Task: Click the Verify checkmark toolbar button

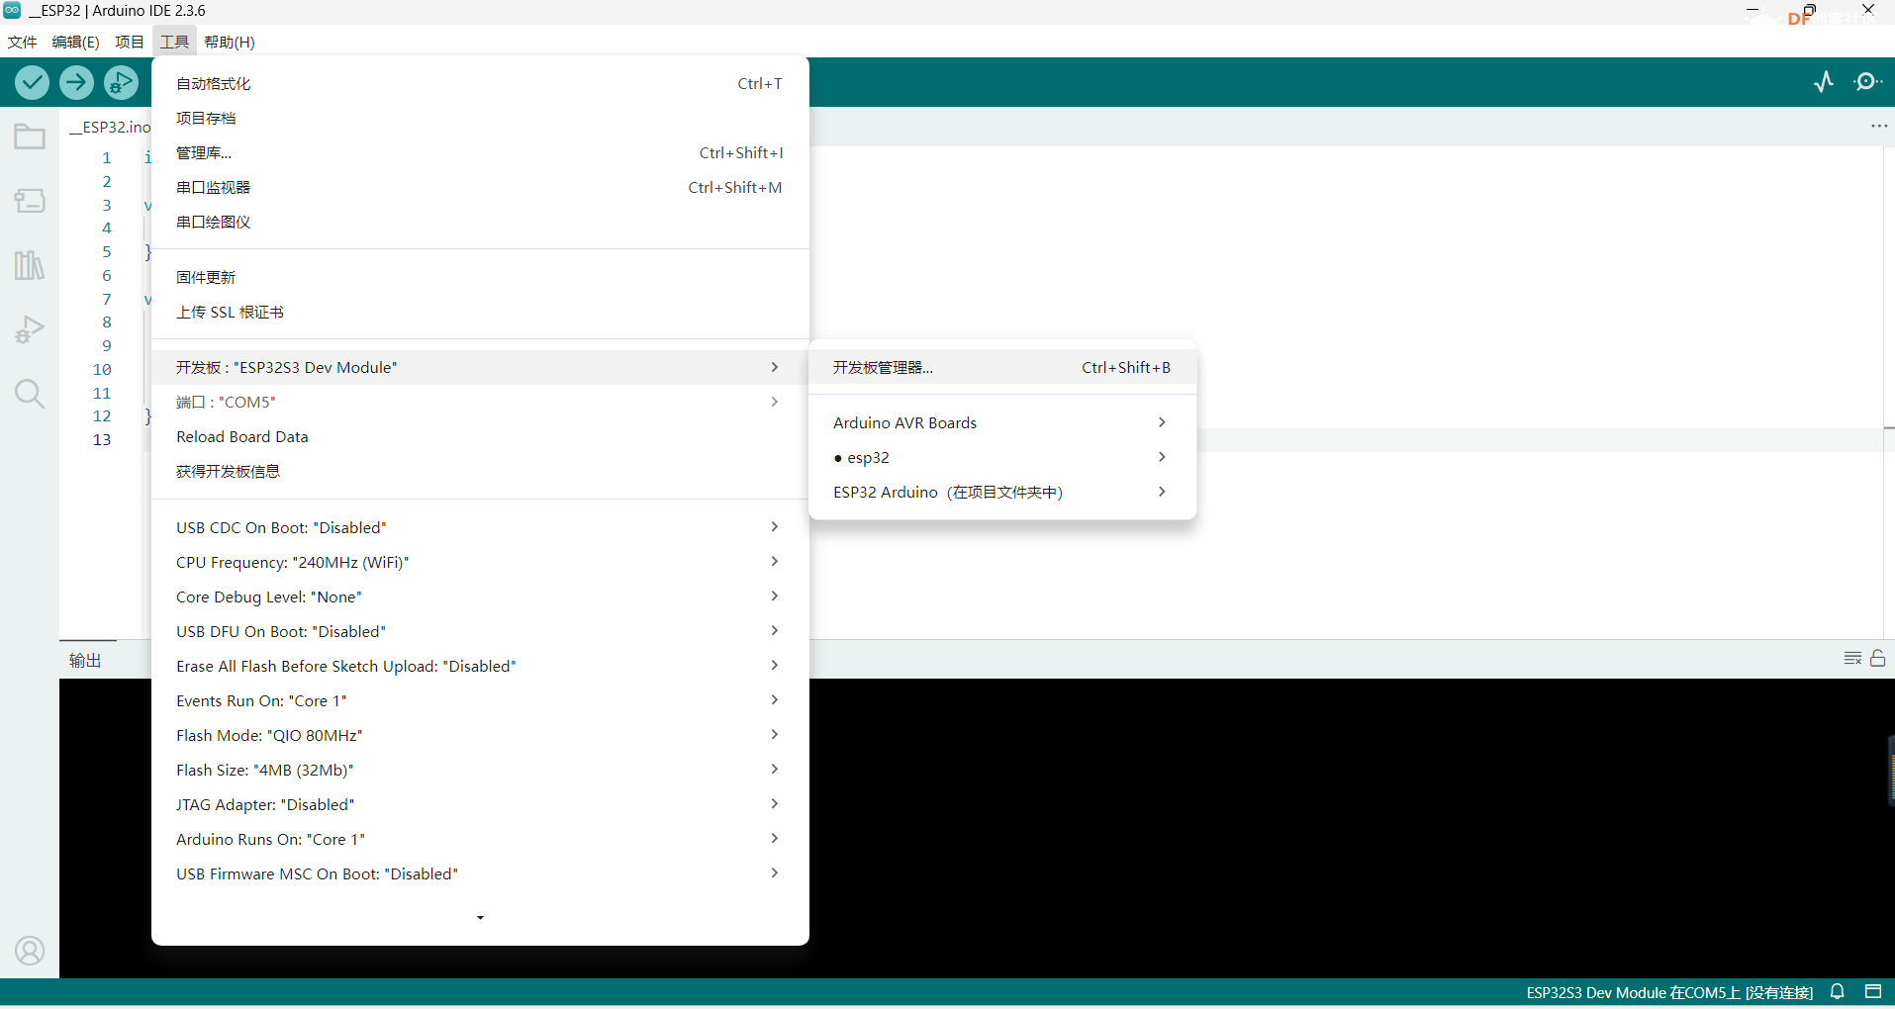Action: (32, 82)
